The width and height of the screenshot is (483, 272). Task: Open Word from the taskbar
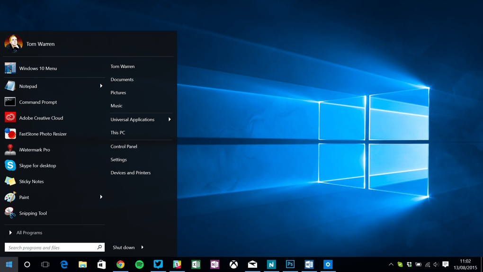[309, 264]
